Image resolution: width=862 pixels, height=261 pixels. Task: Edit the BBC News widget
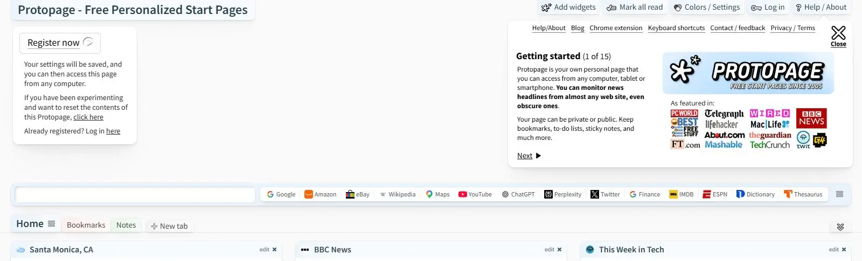click(549, 250)
